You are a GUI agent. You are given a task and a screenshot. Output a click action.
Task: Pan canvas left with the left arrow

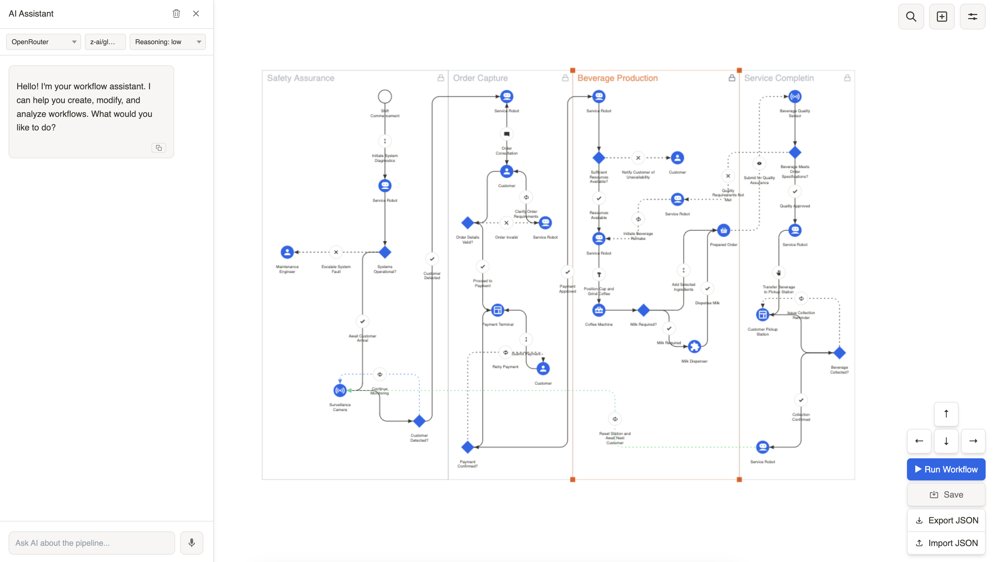pyautogui.click(x=919, y=441)
